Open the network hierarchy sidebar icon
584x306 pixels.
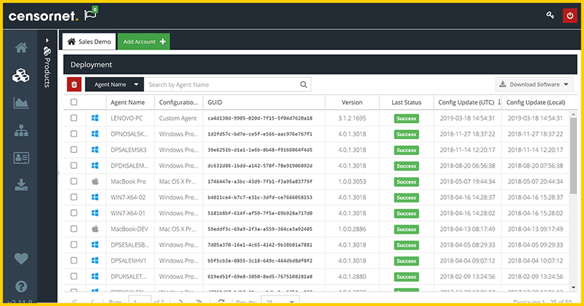pos(21,131)
